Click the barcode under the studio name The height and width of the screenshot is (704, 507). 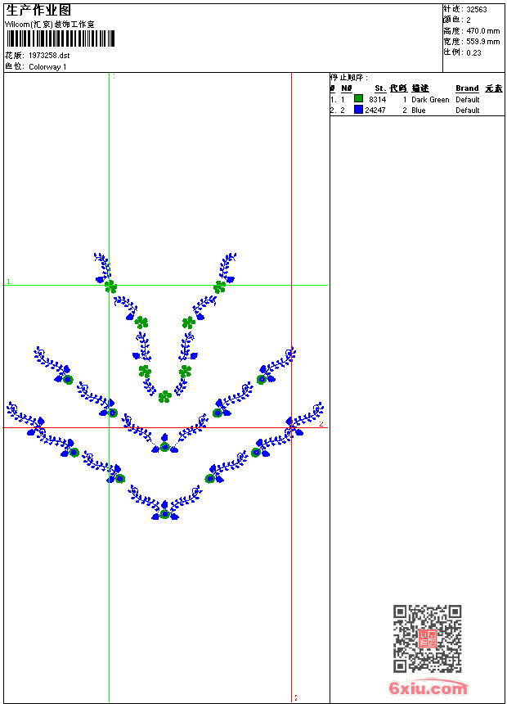(61, 38)
